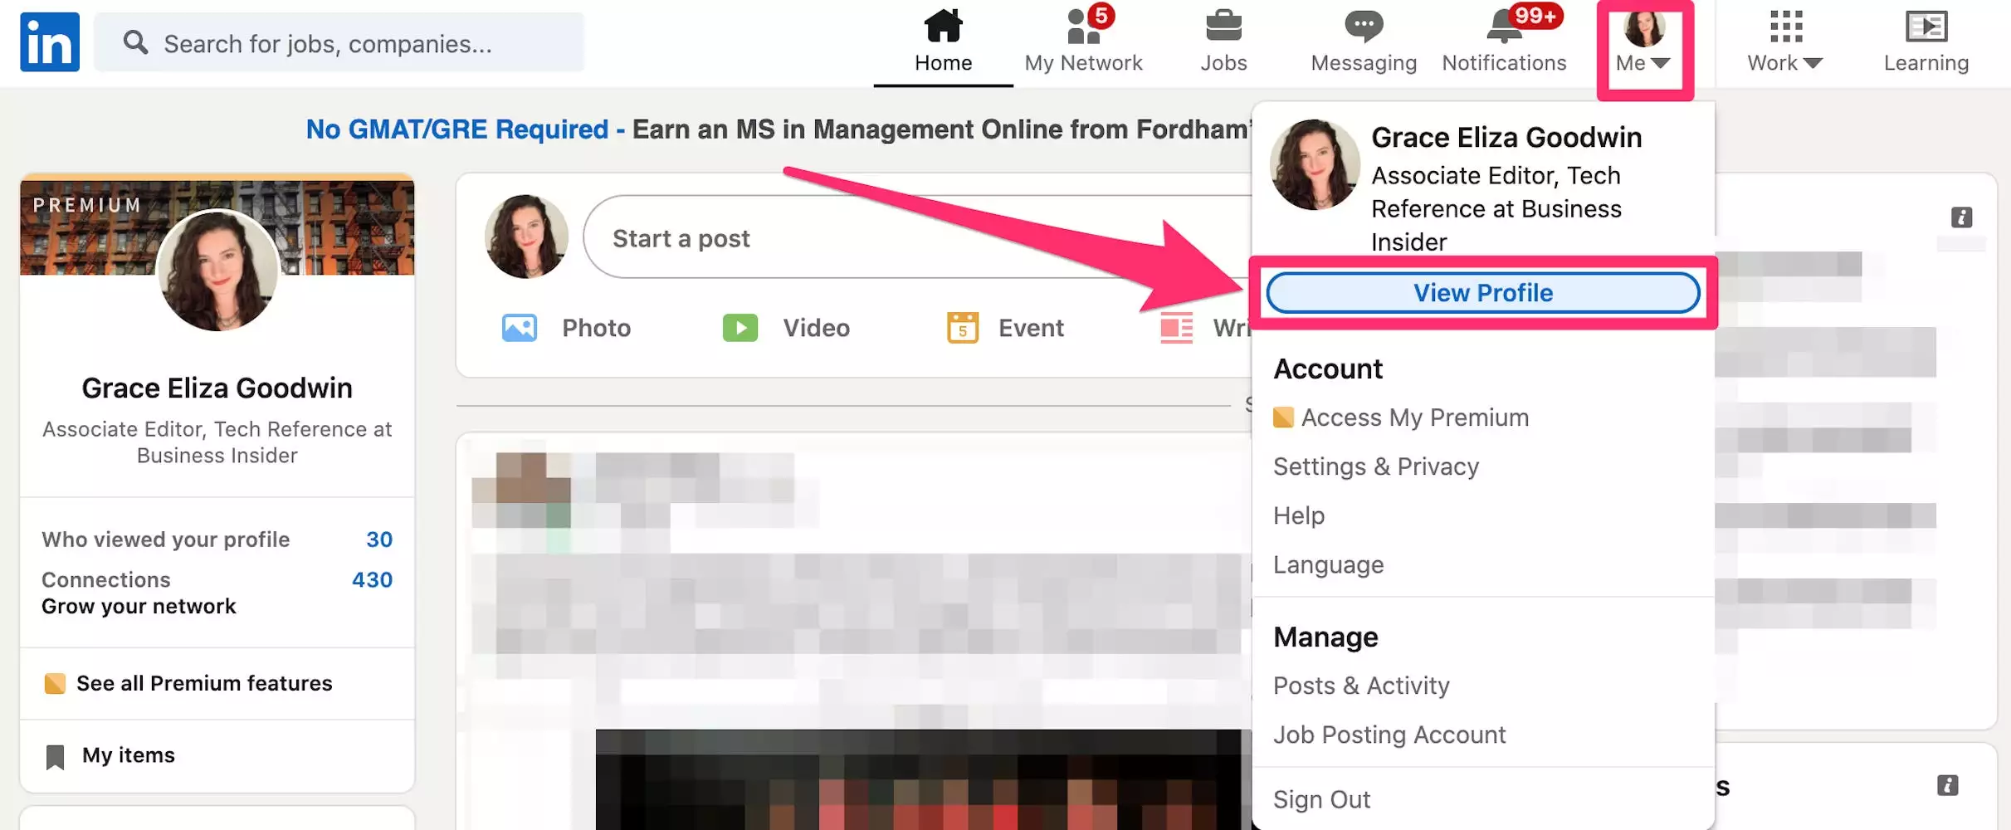Open the Learning video icon
Image resolution: width=2011 pixels, height=830 pixels.
point(1926,27)
